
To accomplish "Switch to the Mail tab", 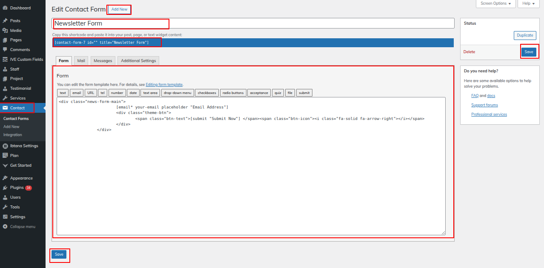I will tap(81, 61).
